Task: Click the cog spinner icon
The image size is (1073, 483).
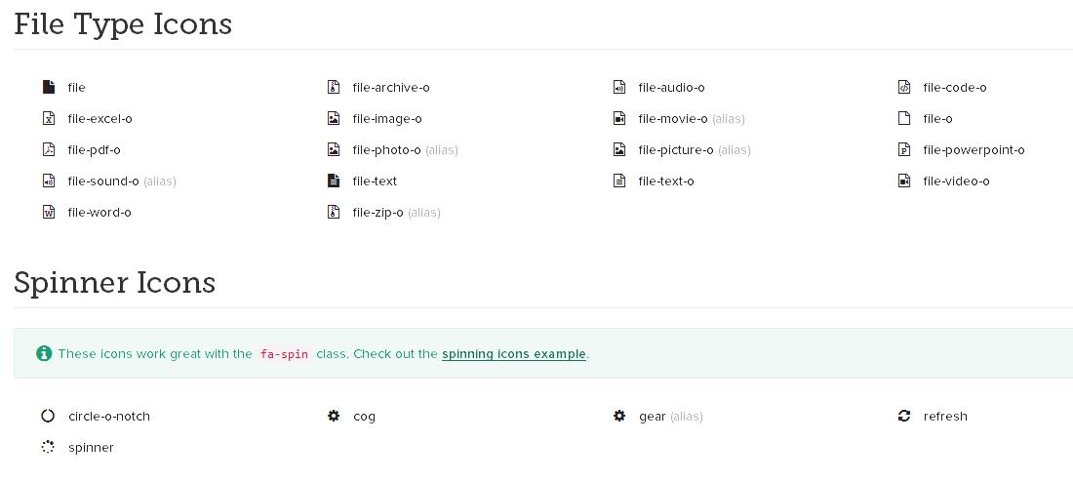Action: click(x=334, y=417)
